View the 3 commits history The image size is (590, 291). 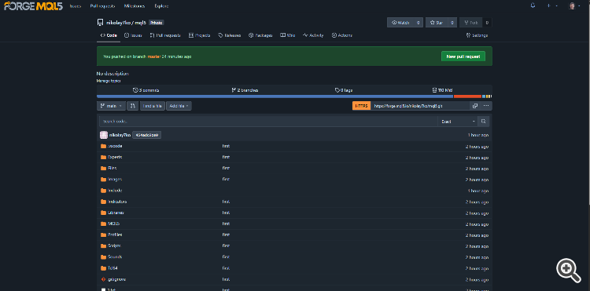pos(146,90)
